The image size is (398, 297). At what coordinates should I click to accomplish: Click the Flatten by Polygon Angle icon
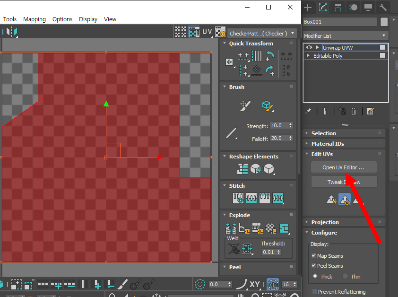click(244, 228)
